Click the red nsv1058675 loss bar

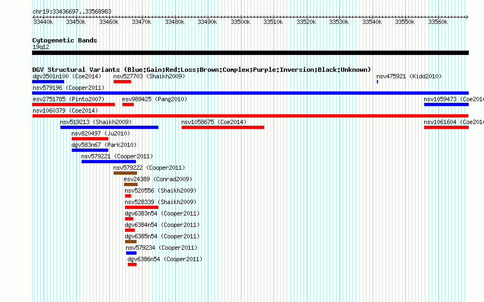(x=223, y=127)
